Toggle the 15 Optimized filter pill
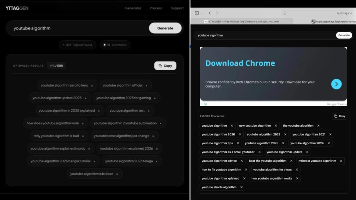 [x=115, y=45]
